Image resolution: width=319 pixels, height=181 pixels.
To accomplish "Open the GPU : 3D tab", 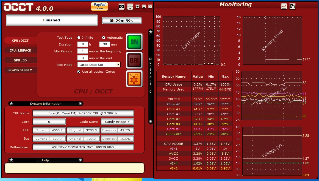I will click(x=20, y=60).
